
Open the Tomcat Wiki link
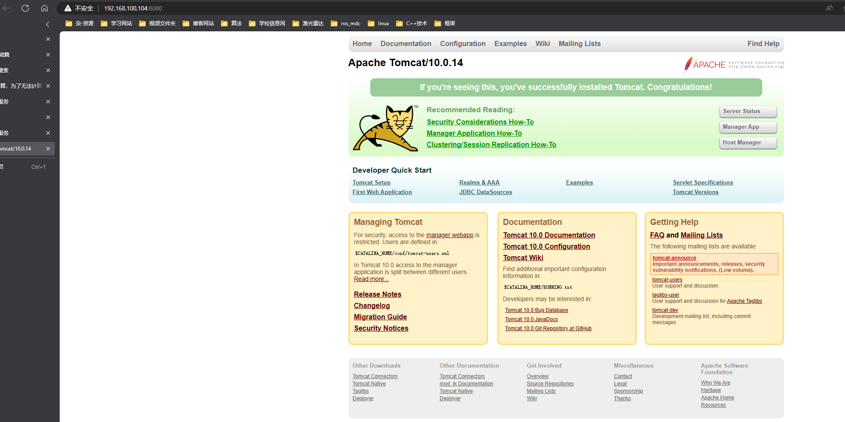(523, 258)
